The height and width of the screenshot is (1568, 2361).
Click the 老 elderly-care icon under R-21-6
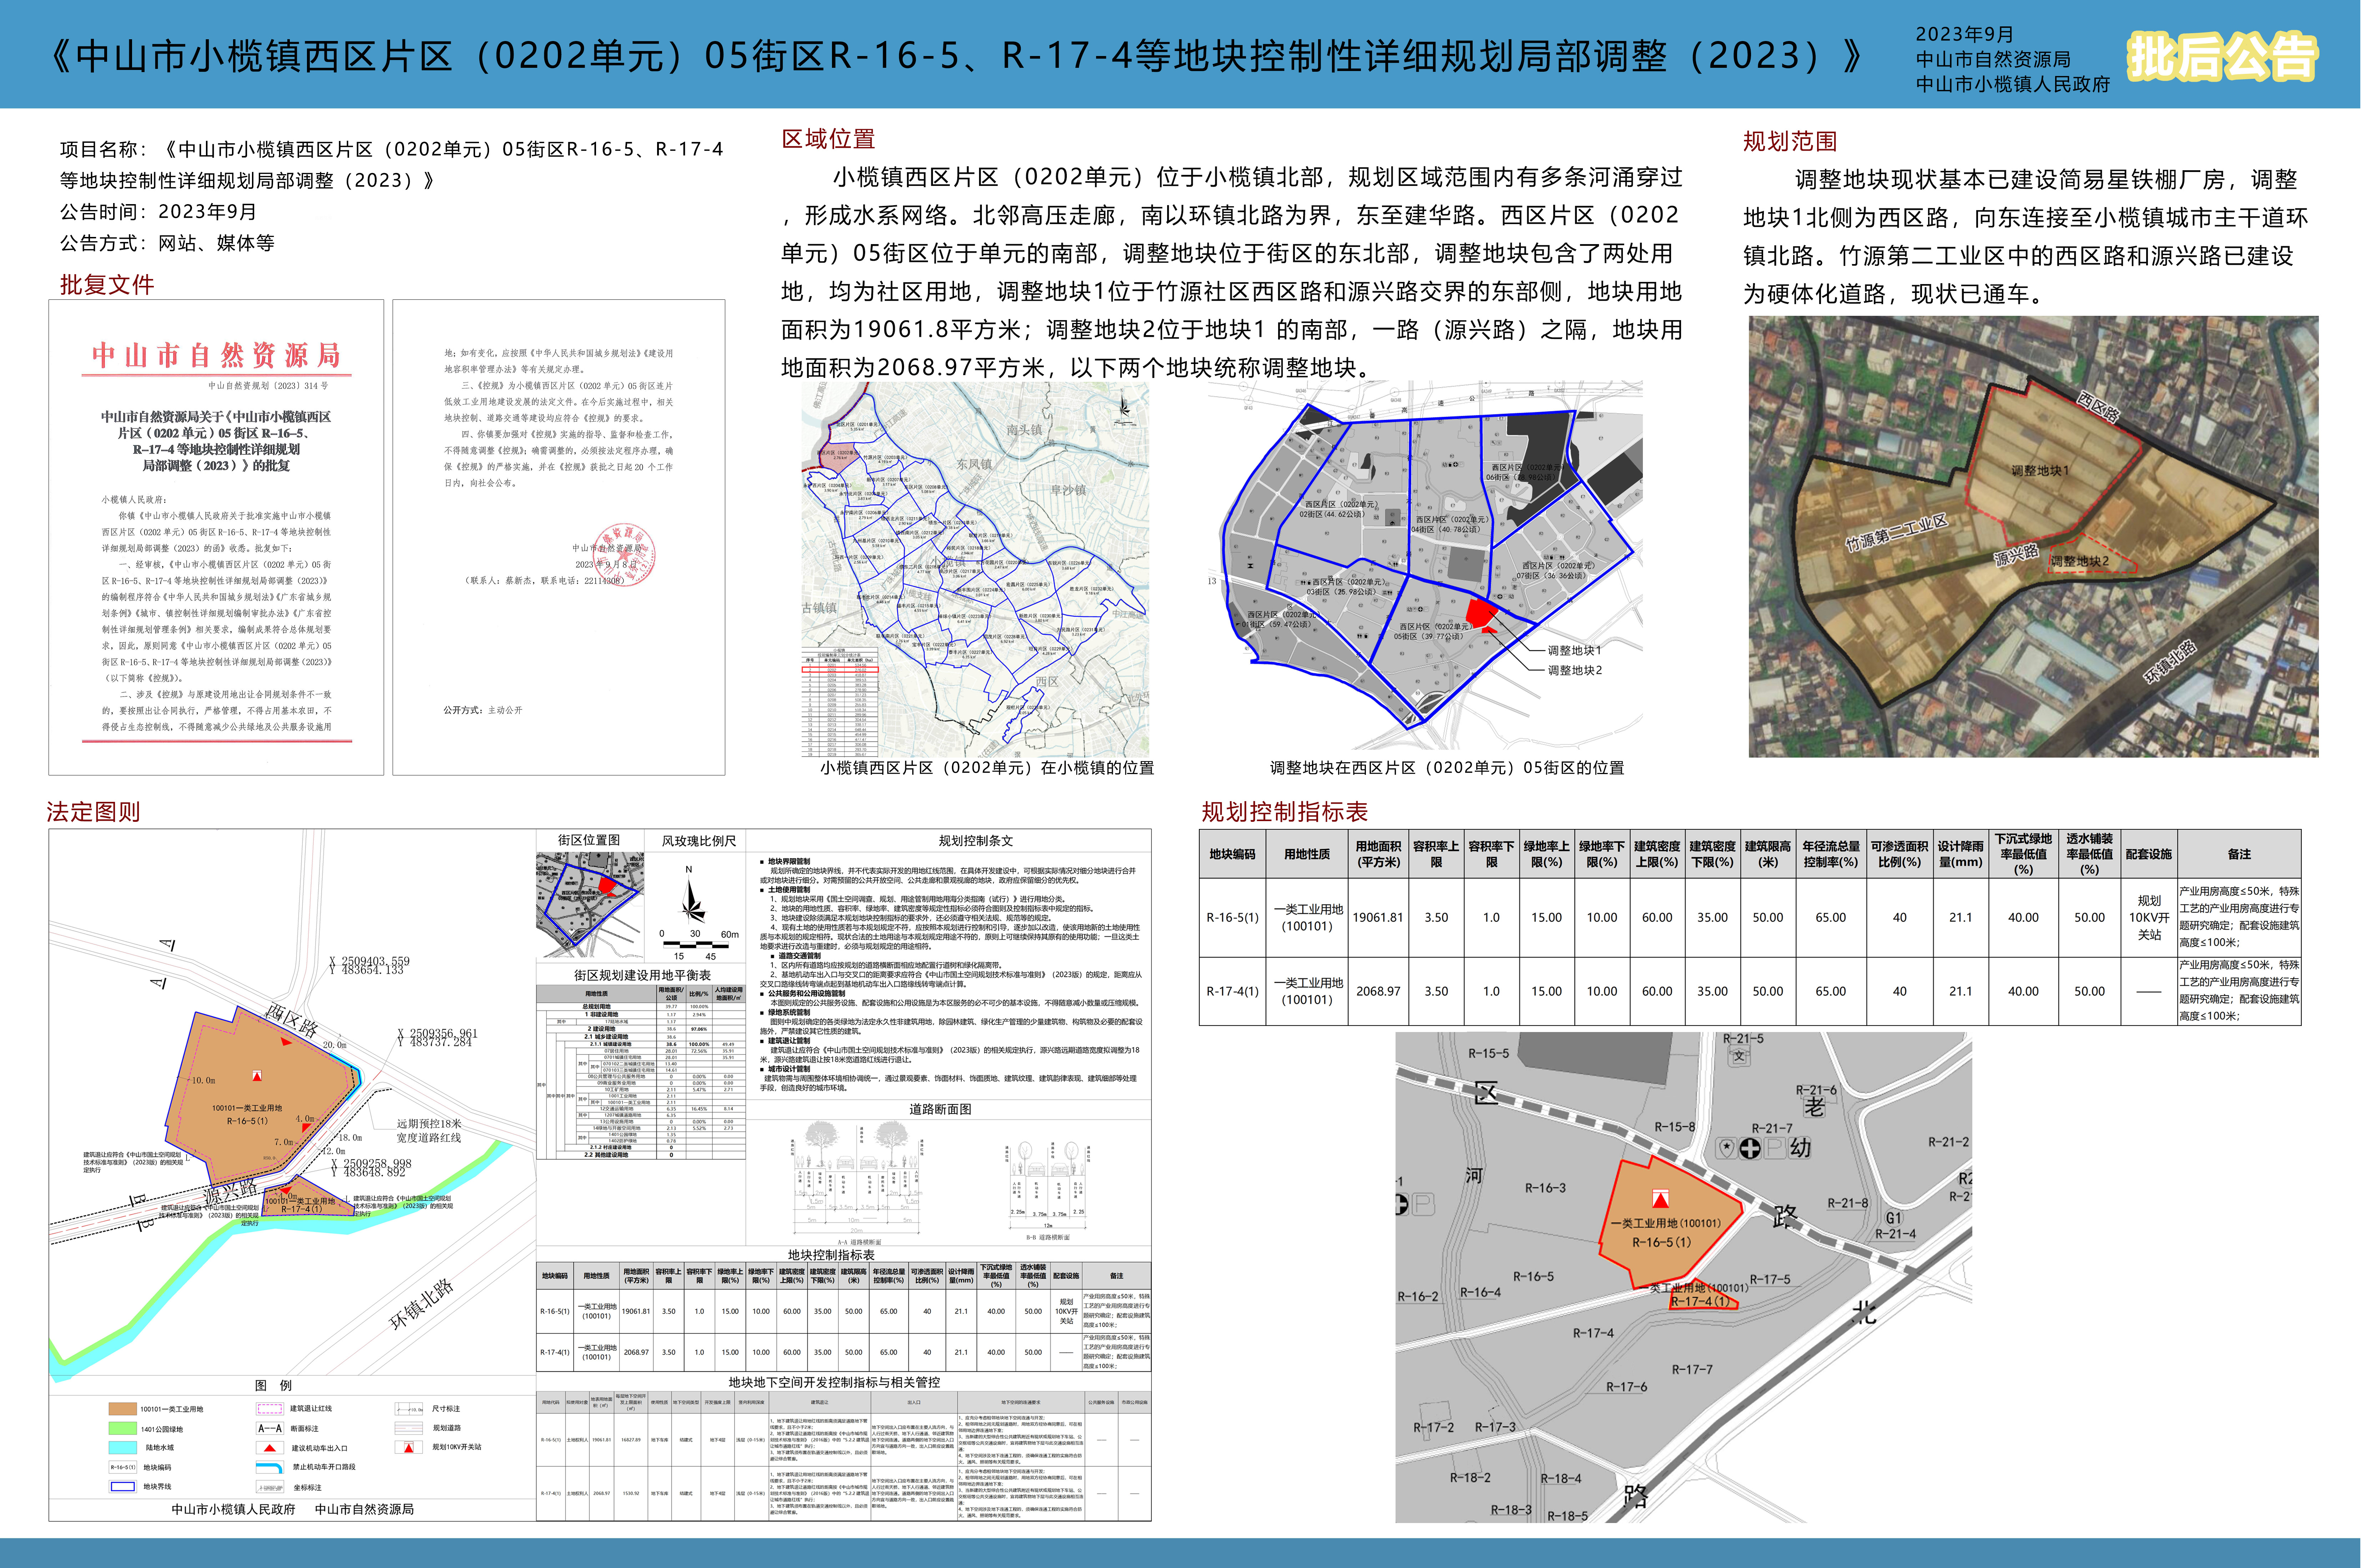coord(1814,1107)
